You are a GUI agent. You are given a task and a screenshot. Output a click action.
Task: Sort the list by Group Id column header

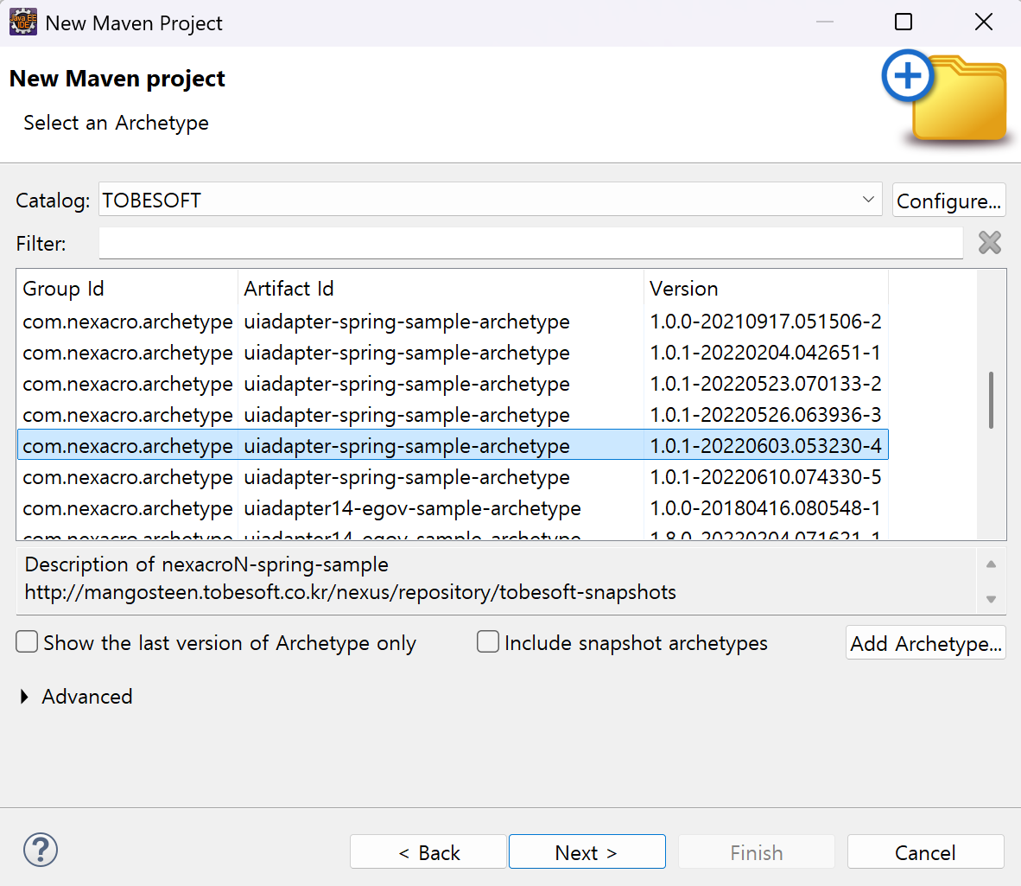coord(126,289)
